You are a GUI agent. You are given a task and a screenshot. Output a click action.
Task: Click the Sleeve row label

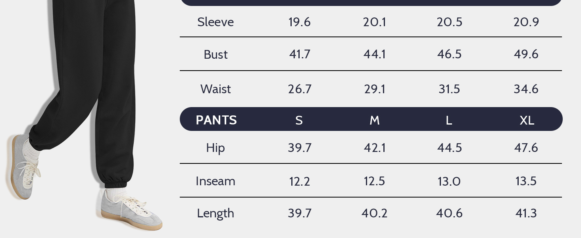point(215,22)
